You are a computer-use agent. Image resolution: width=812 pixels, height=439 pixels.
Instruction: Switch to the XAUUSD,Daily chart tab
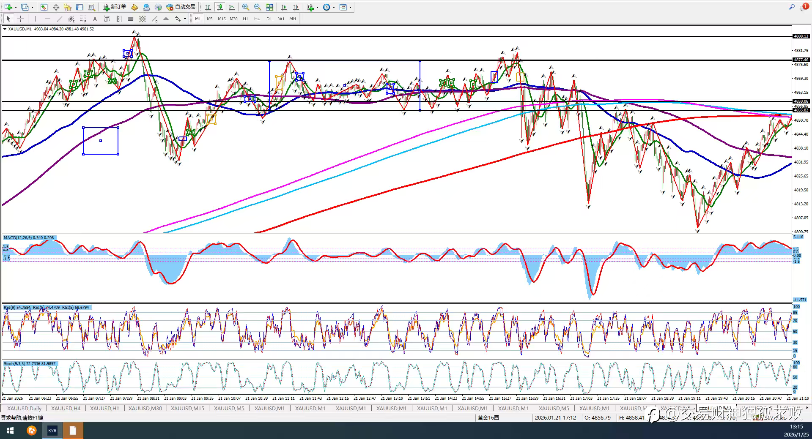coord(24,408)
